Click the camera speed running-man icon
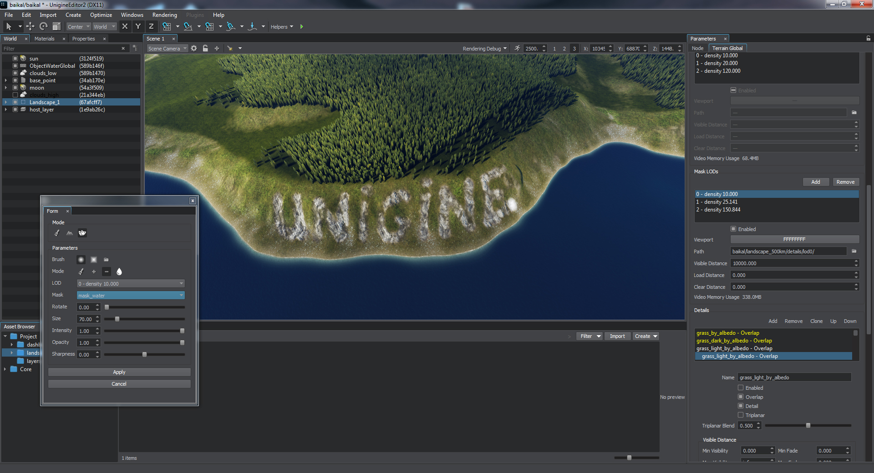This screenshot has height=473, width=874. pyautogui.click(x=517, y=48)
